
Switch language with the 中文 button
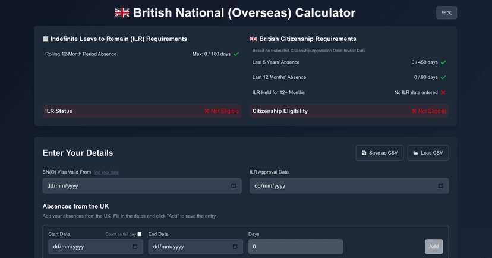point(446,12)
